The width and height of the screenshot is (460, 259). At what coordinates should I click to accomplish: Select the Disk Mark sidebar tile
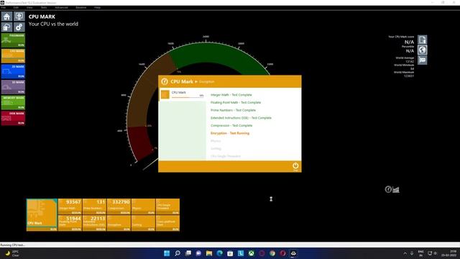(x=13, y=118)
